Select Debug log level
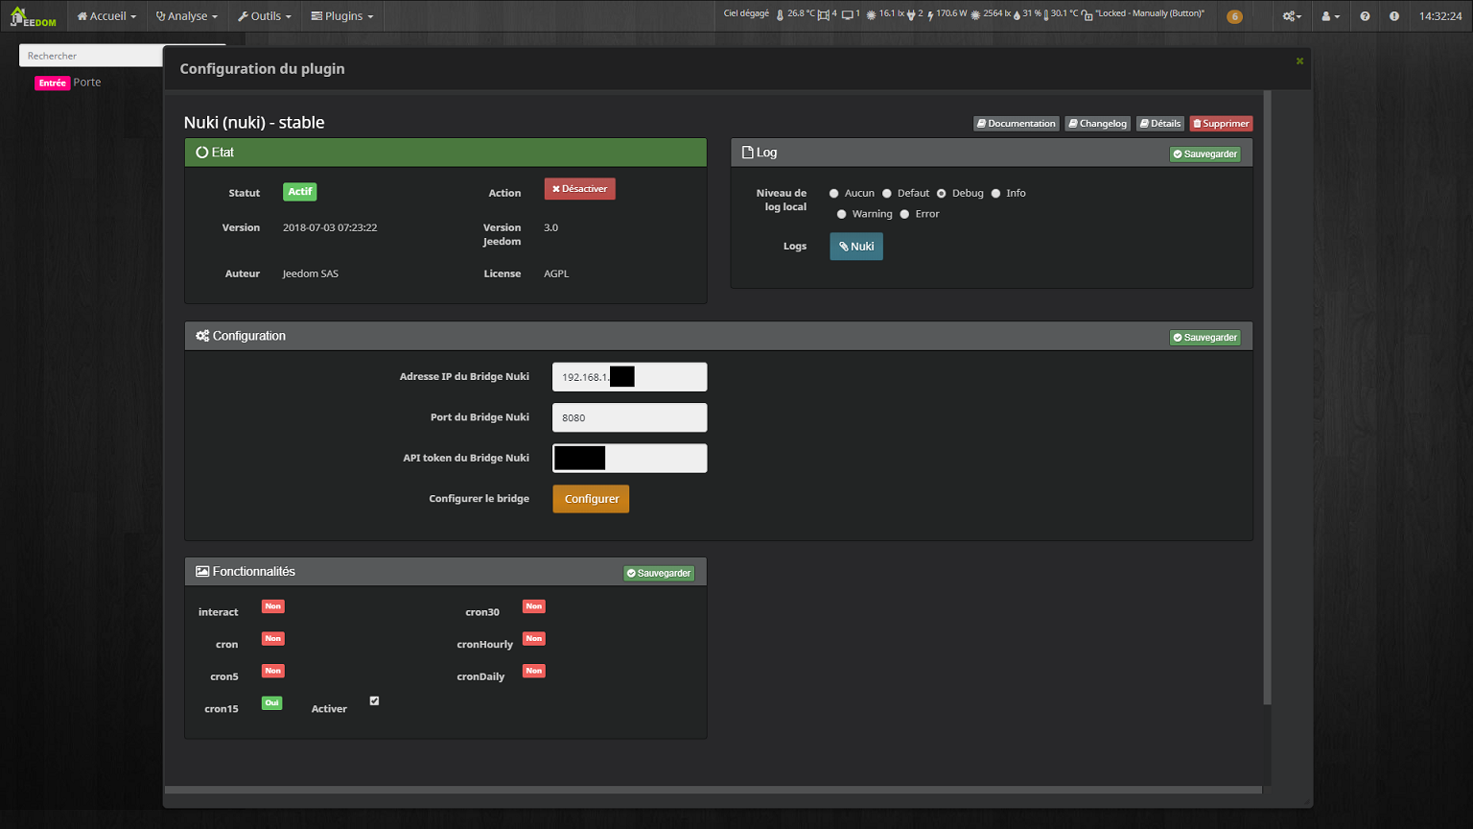This screenshot has width=1473, height=829. (x=942, y=194)
